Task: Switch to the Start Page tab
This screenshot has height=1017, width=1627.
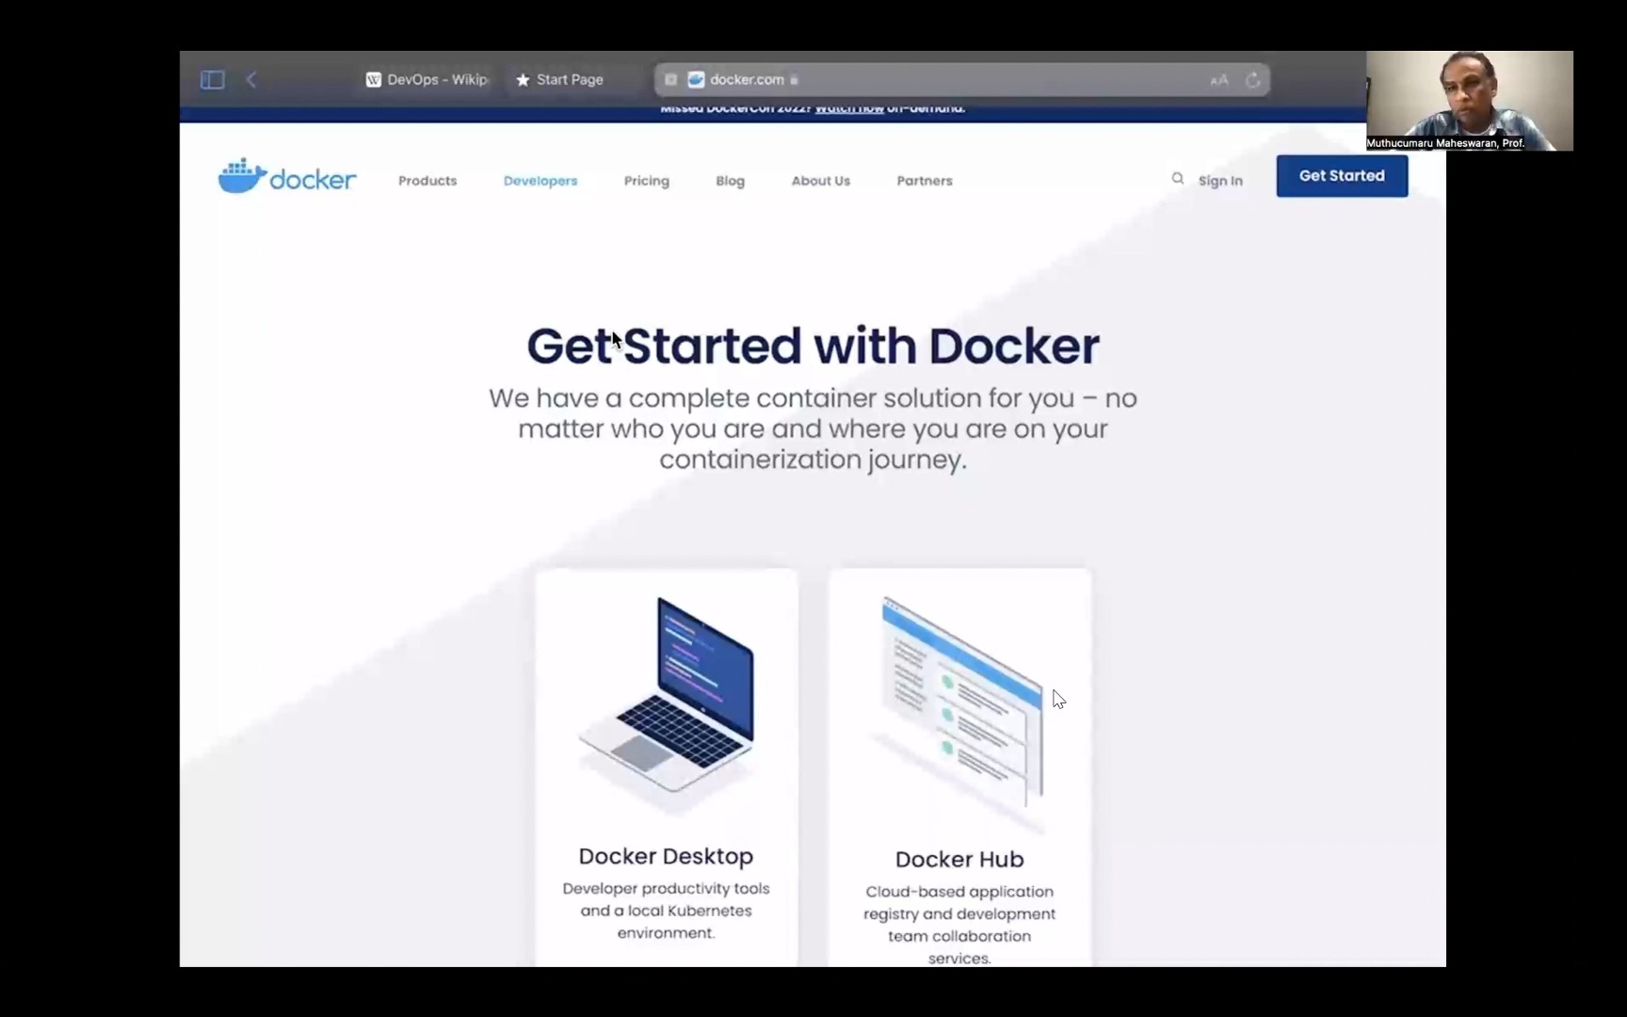Action: [x=560, y=80]
